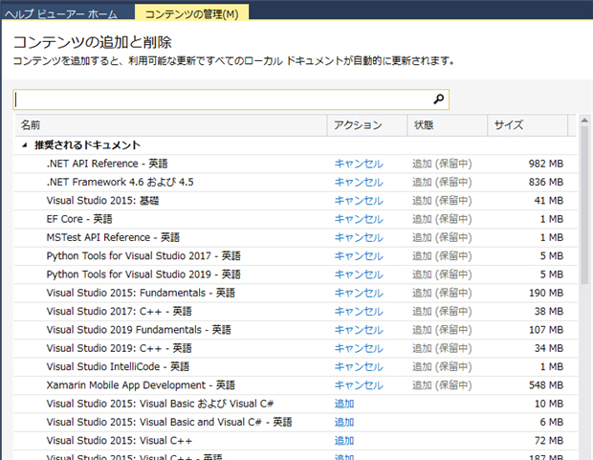Screen dimensions: 593x460
Task: Click the vertical scrollbar thumb
Action: (x=584, y=205)
